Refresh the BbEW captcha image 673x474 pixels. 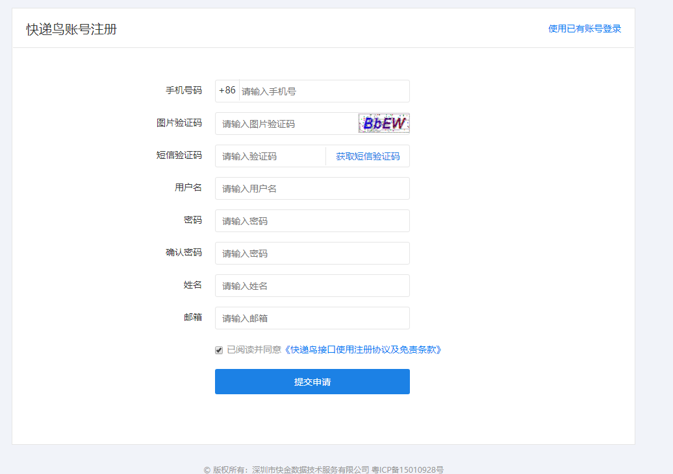[384, 123]
